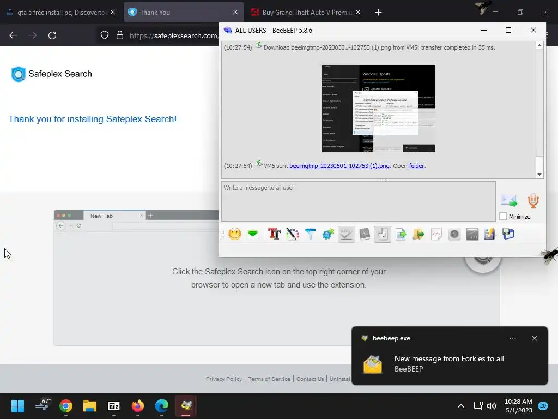Click the send file document icon

pos(401,234)
